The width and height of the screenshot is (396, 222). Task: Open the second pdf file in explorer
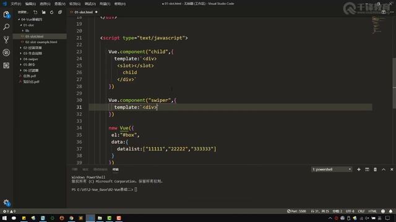[31, 82]
